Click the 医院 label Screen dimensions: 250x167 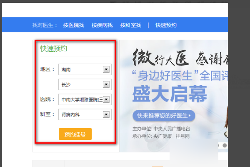pos(47,99)
